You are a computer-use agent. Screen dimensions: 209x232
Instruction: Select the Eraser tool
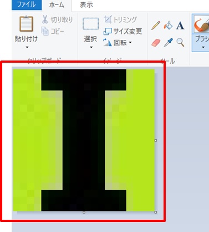tap(156, 43)
